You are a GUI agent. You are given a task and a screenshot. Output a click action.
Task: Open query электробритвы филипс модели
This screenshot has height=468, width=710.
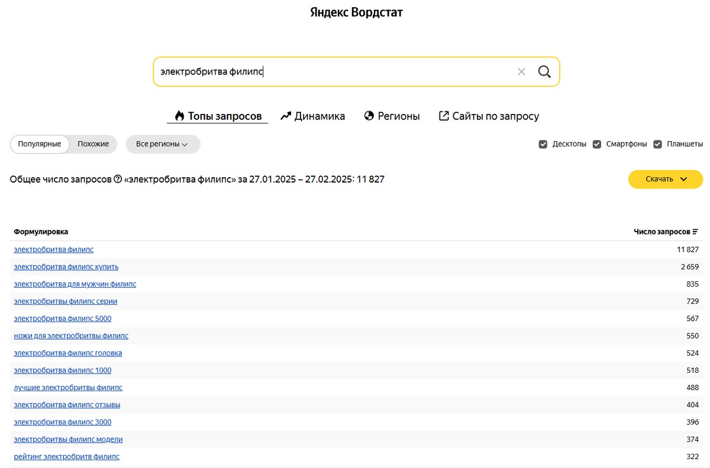coord(69,439)
